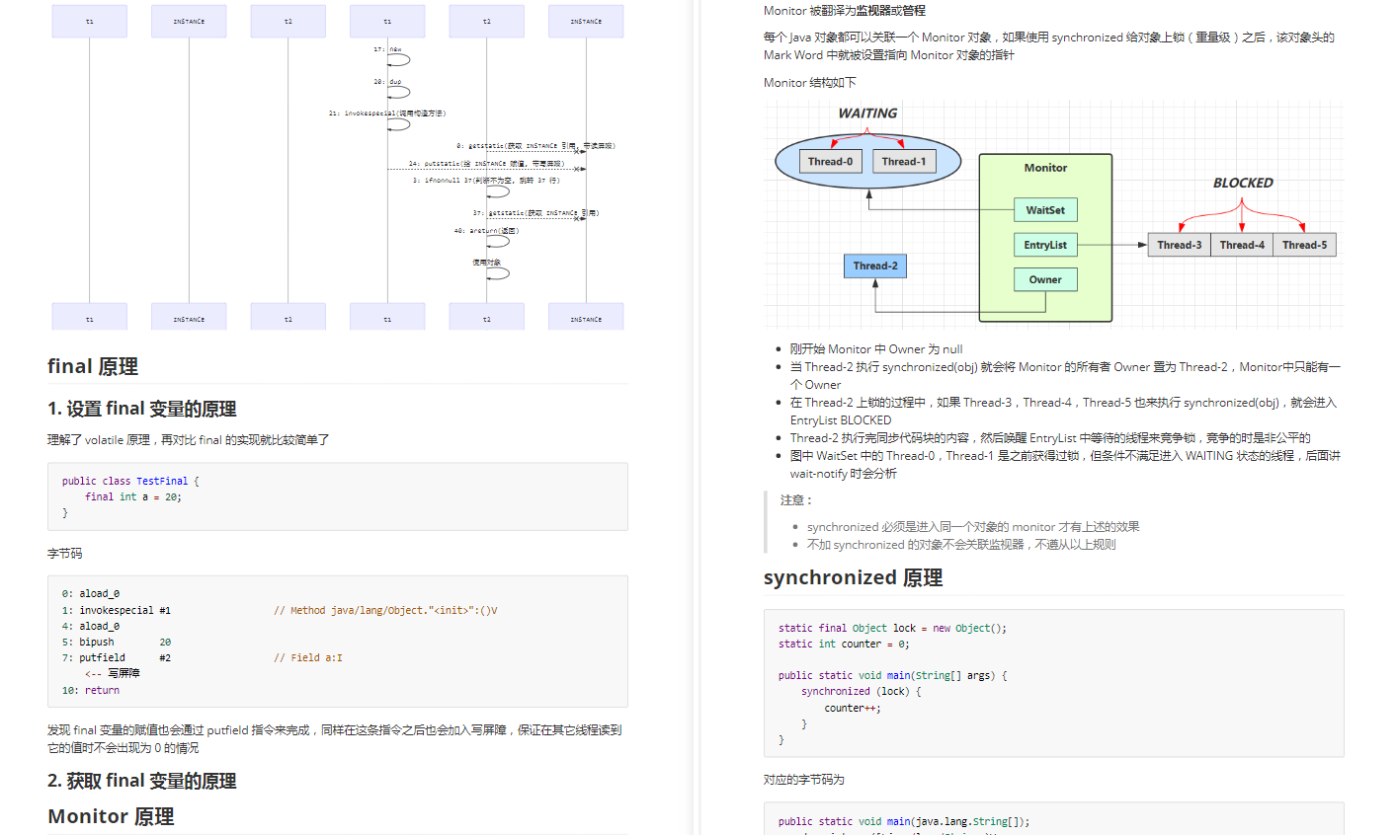
Task: Click the "字节码" label under TestFinal code
Action: coord(65,554)
